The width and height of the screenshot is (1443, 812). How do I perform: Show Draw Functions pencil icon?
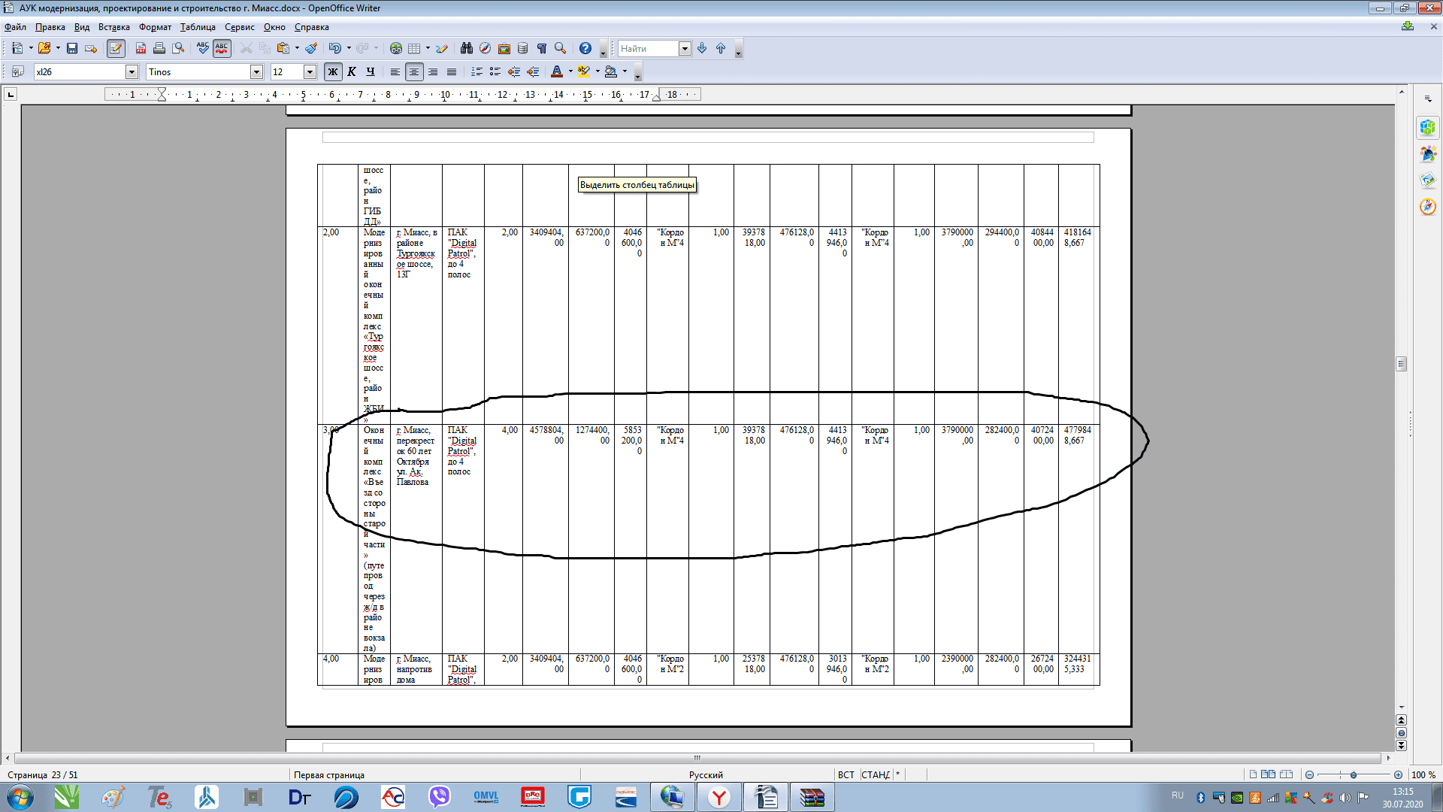[442, 48]
